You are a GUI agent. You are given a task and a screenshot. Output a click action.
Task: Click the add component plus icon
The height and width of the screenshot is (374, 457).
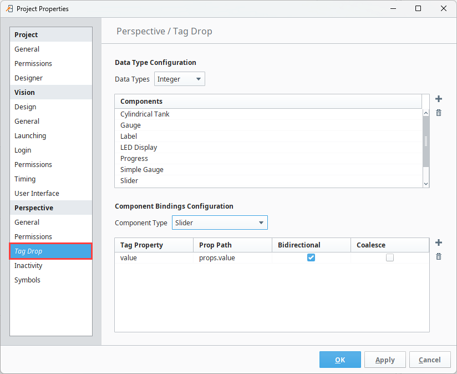pos(439,99)
